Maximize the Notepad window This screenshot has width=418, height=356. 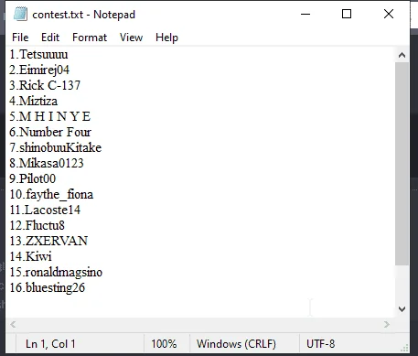point(347,14)
